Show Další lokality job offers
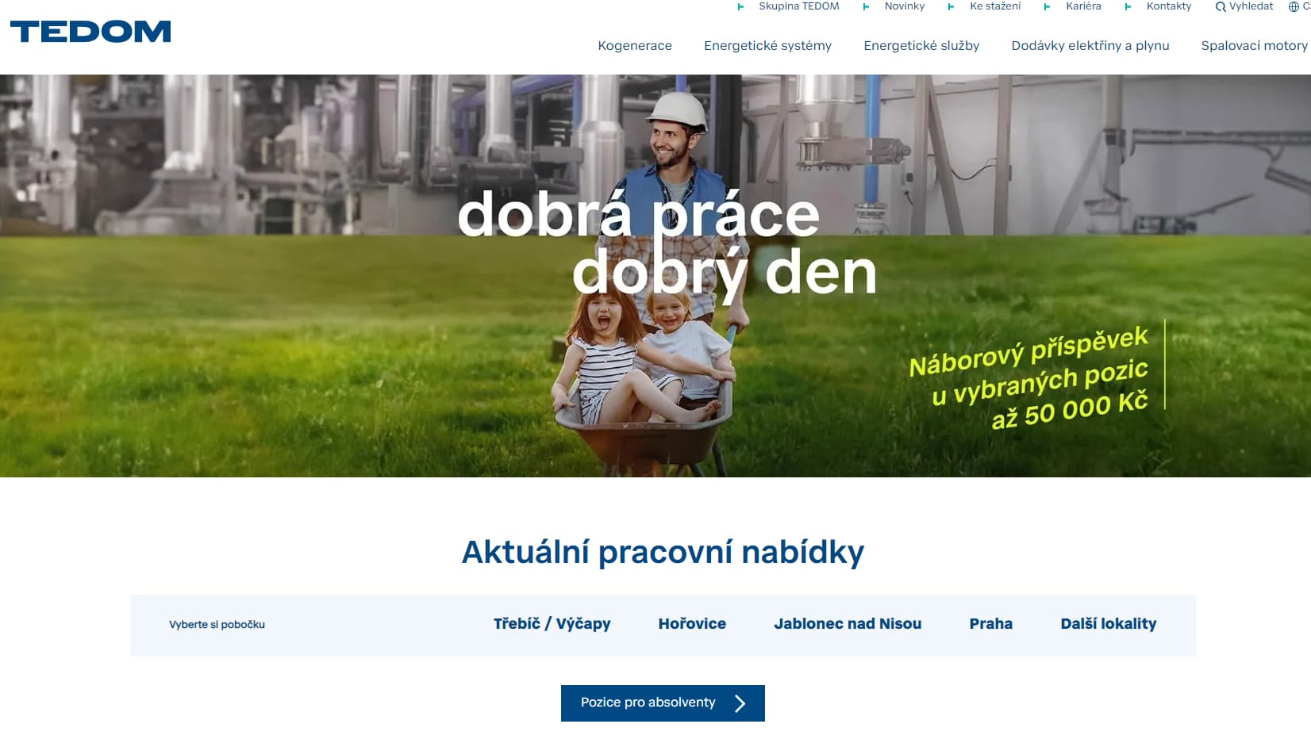The width and height of the screenshot is (1311, 743). click(1108, 624)
